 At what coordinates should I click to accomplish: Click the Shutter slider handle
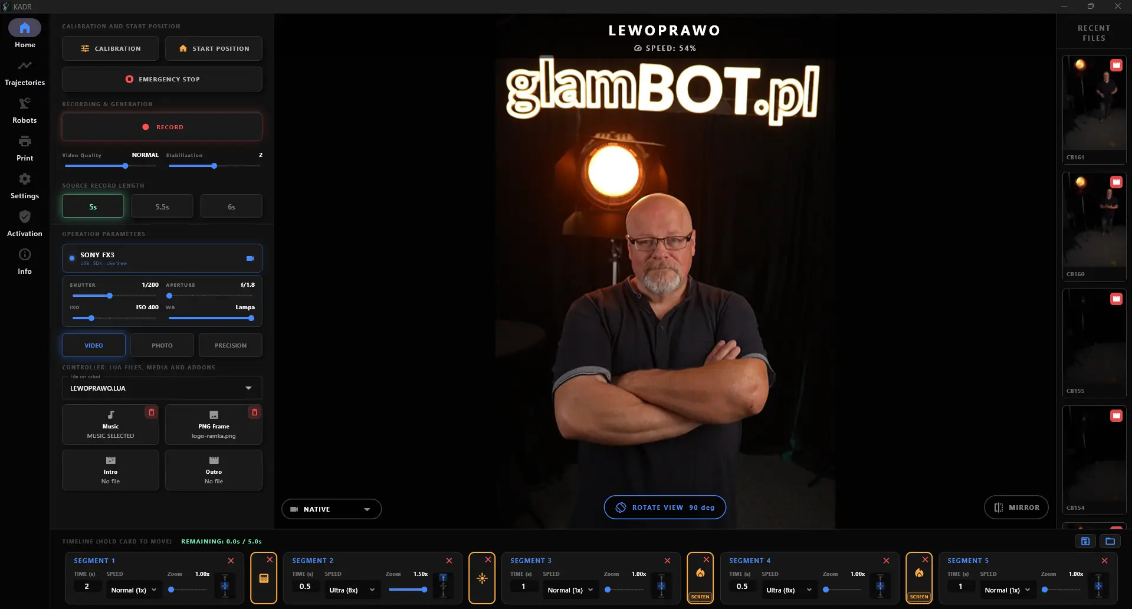(110, 296)
